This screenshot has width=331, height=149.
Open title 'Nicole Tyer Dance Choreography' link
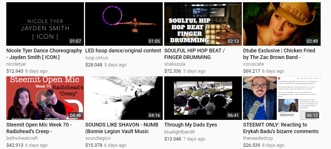pyautogui.click(x=44, y=54)
